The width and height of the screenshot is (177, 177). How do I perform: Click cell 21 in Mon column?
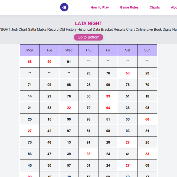(30, 108)
